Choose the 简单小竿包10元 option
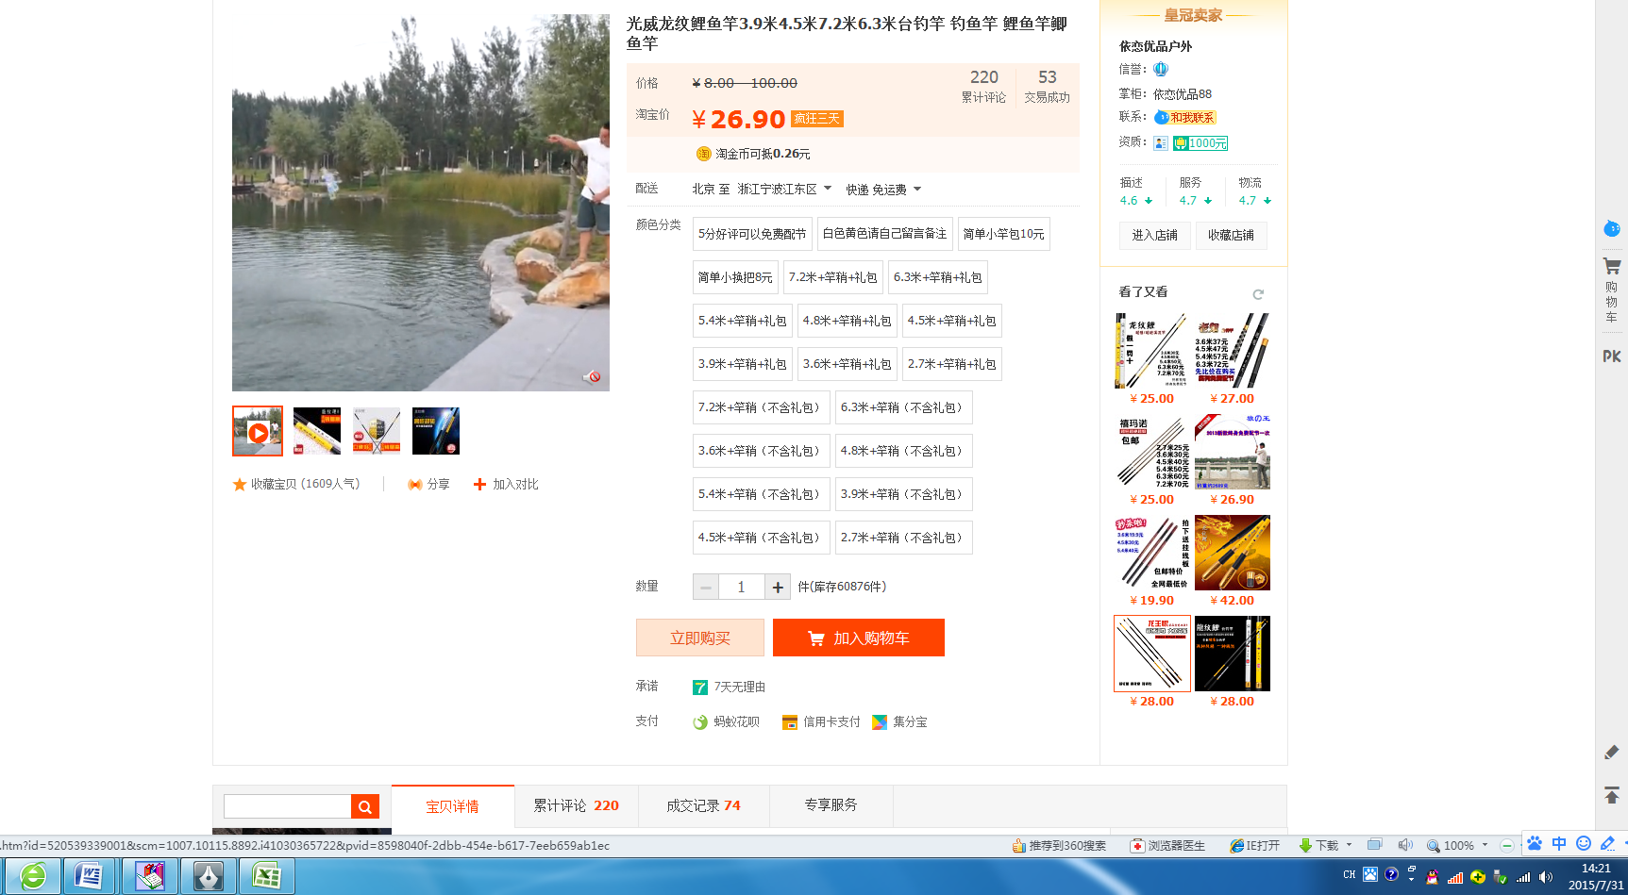This screenshot has height=895, width=1628. click(x=1003, y=234)
